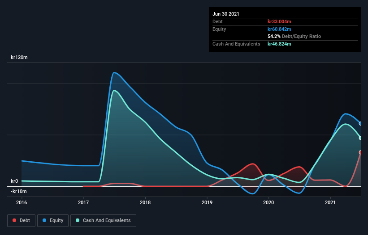Click the kr33.004m debt value

tap(279, 21)
